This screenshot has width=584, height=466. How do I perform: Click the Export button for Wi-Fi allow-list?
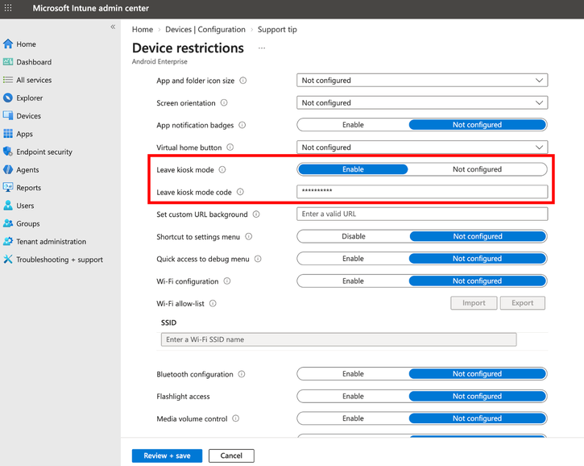click(x=523, y=303)
